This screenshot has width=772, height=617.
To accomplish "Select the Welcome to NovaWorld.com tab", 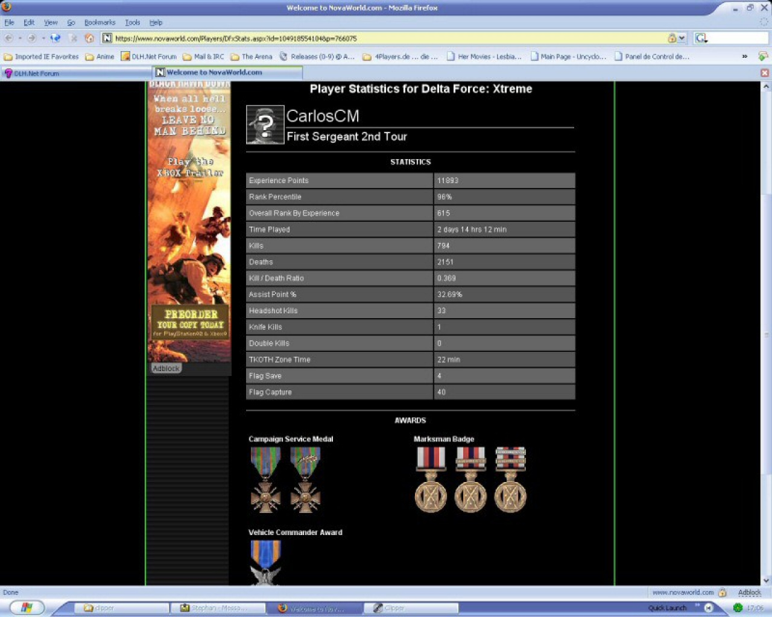I will tap(227, 72).
